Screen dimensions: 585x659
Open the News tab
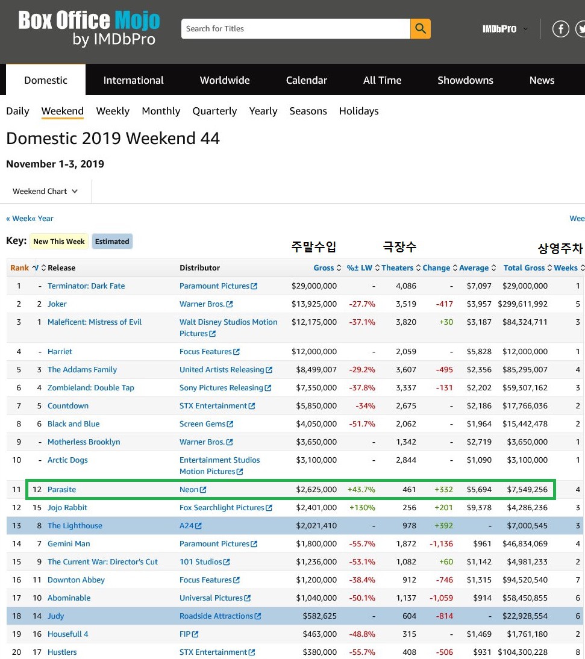point(542,80)
